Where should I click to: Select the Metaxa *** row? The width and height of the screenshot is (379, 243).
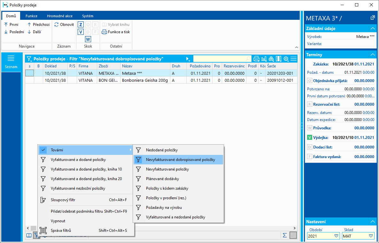pos(161,73)
